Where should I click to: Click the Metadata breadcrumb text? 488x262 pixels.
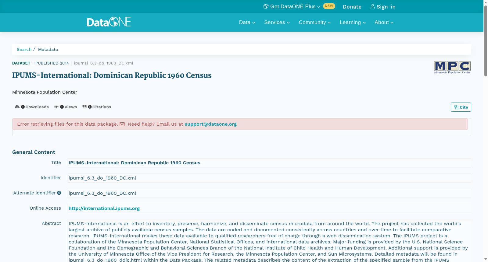48,49
